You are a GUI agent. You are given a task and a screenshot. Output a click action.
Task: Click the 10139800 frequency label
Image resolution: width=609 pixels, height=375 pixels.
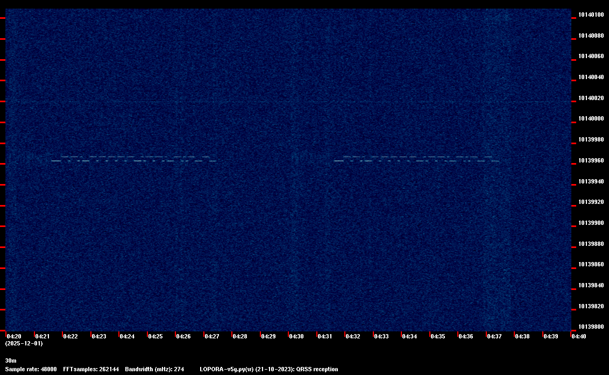591,327
